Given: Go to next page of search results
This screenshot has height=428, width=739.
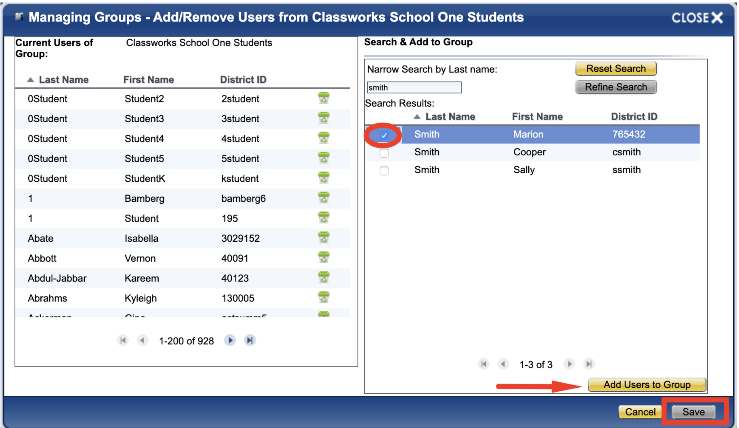Looking at the screenshot, I should [569, 364].
